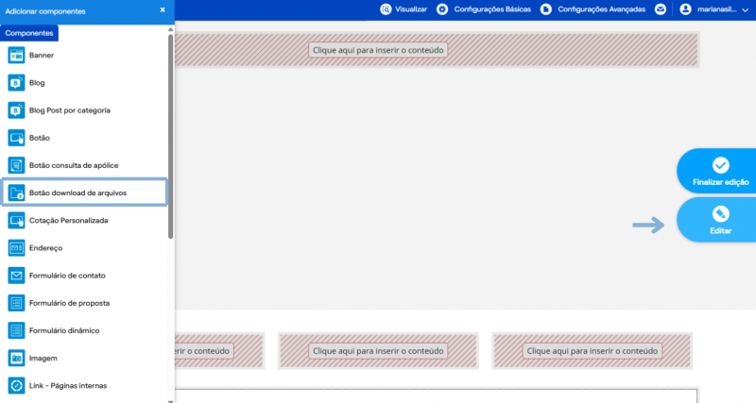The height and width of the screenshot is (403, 756).
Task: Click the marianasil... username text
Action: click(x=716, y=9)
